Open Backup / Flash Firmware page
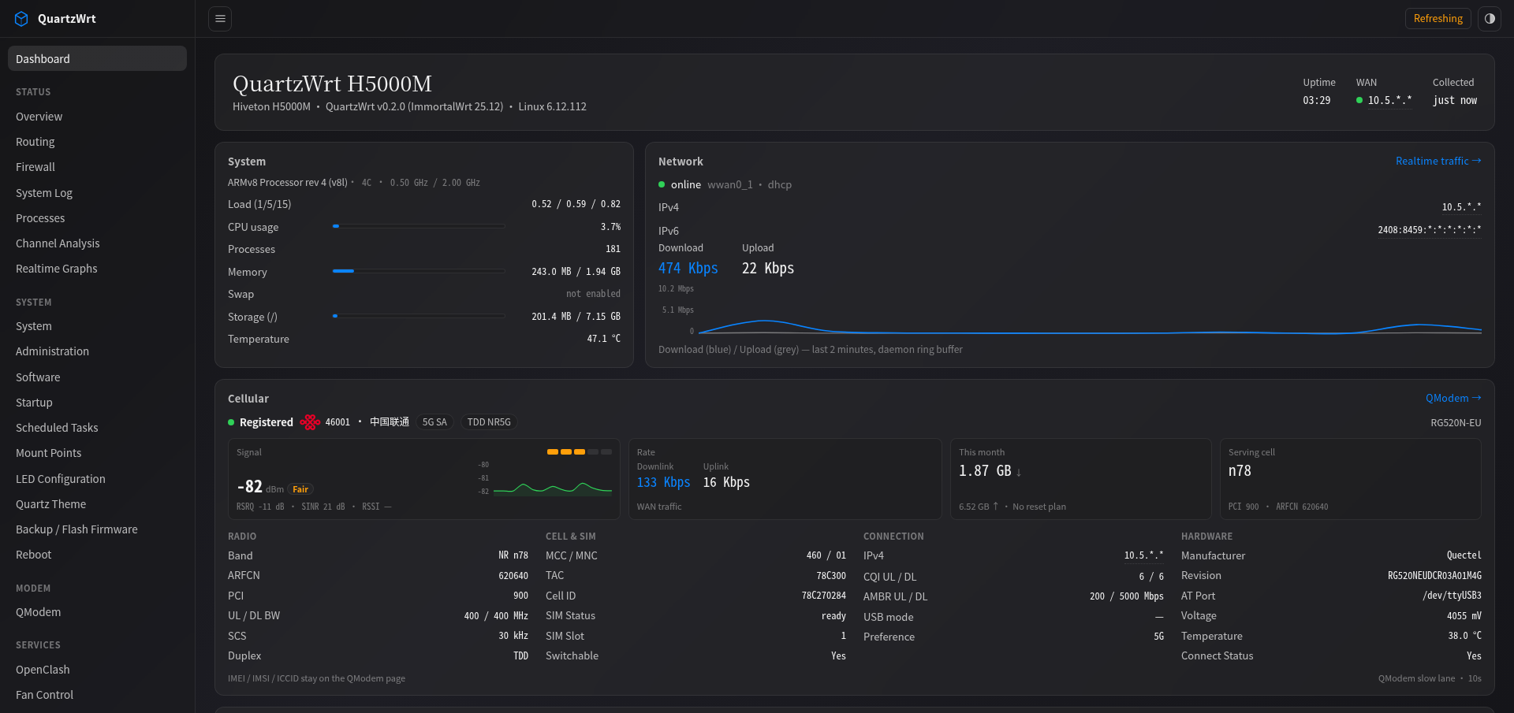Viewport: 1514px width, 713px height. [97, 529]
